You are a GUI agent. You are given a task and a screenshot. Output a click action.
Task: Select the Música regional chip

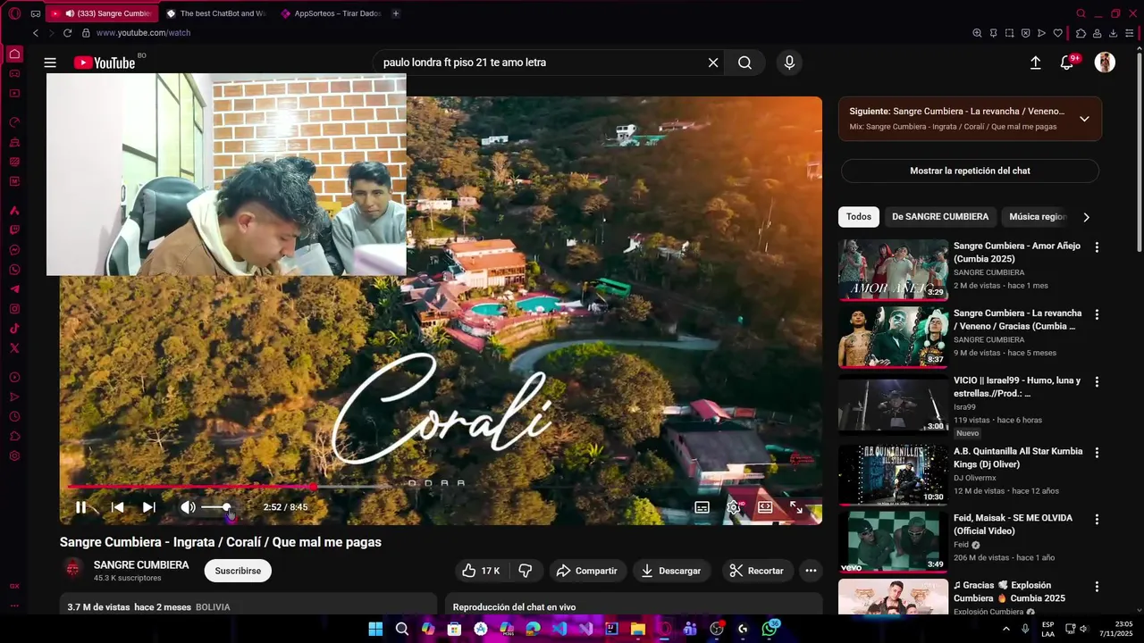pyautogui.click(x=1037, y=217)
